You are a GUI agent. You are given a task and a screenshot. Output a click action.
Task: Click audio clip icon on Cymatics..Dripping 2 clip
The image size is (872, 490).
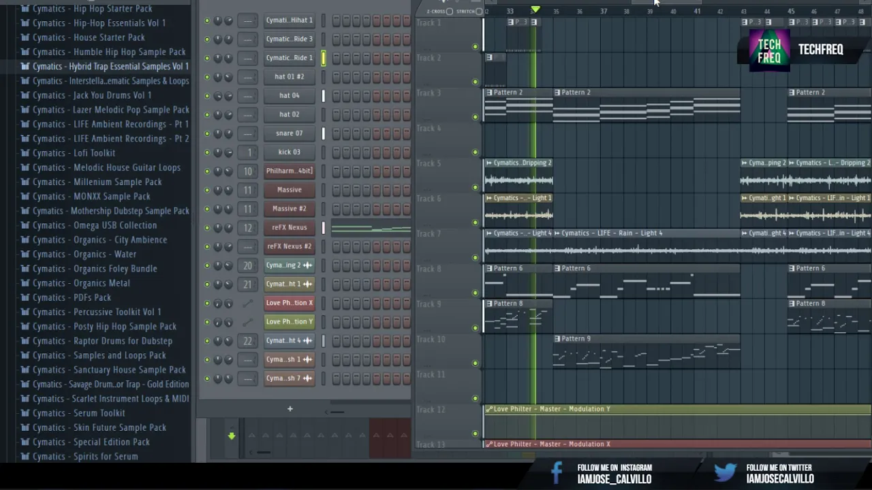click(489, 163)
